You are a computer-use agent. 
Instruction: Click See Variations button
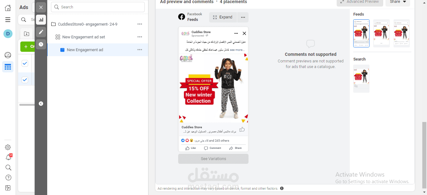tap(213, 159)
